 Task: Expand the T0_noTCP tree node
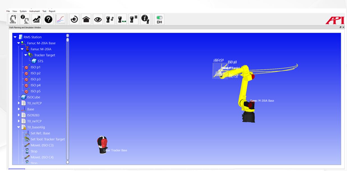pyautogui.click(x=19, y=103)
